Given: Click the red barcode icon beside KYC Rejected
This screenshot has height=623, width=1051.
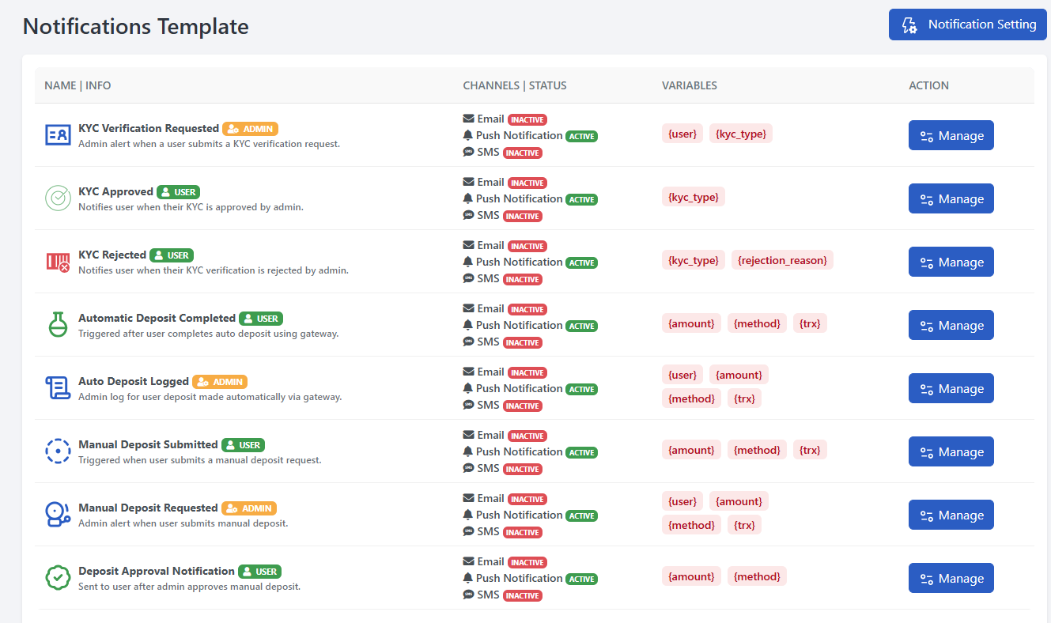Looking at the screenshot, I should 57,261.
